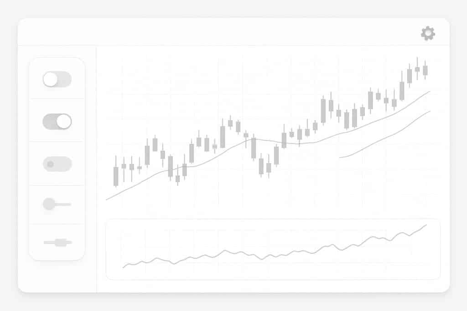The width and height of the screenshot is (467, 311).
Task: Click the right end of the long moving-average line
Action: [x=430, y=92]
